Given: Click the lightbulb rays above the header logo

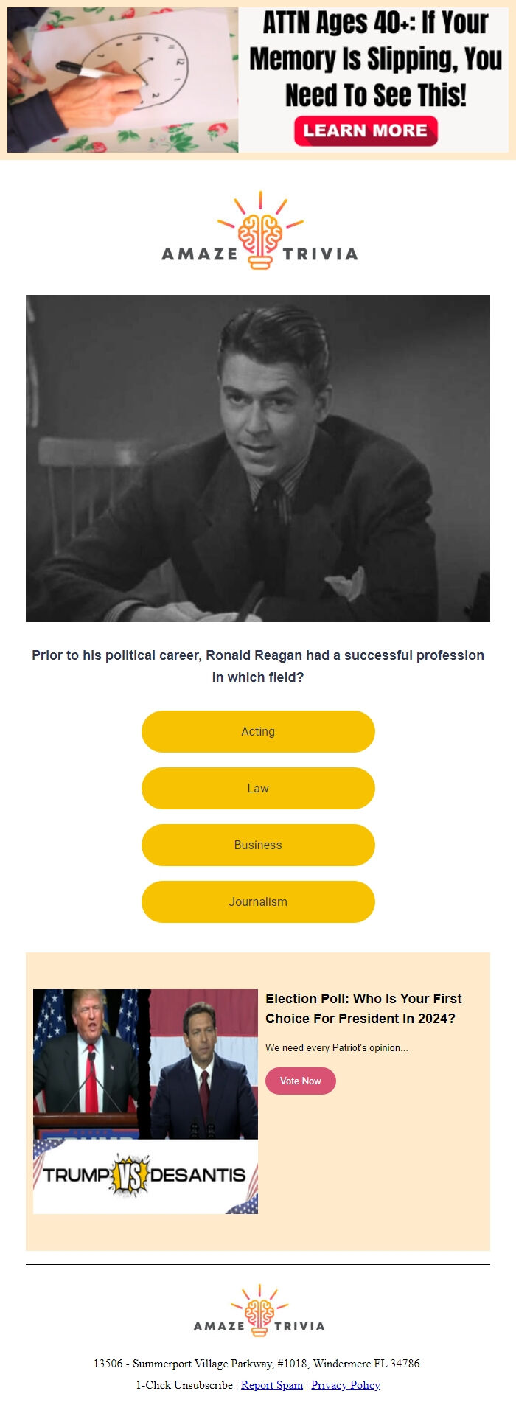Looking at the screenshot, I should (x=258, y=199).
